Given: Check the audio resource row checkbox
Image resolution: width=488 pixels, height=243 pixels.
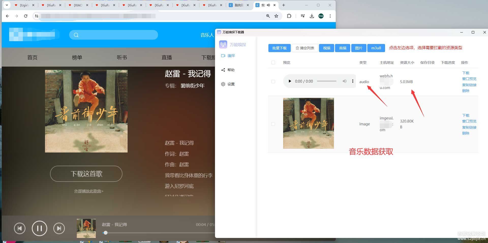Looking at the screenshot, I should (x=273, y=82).
